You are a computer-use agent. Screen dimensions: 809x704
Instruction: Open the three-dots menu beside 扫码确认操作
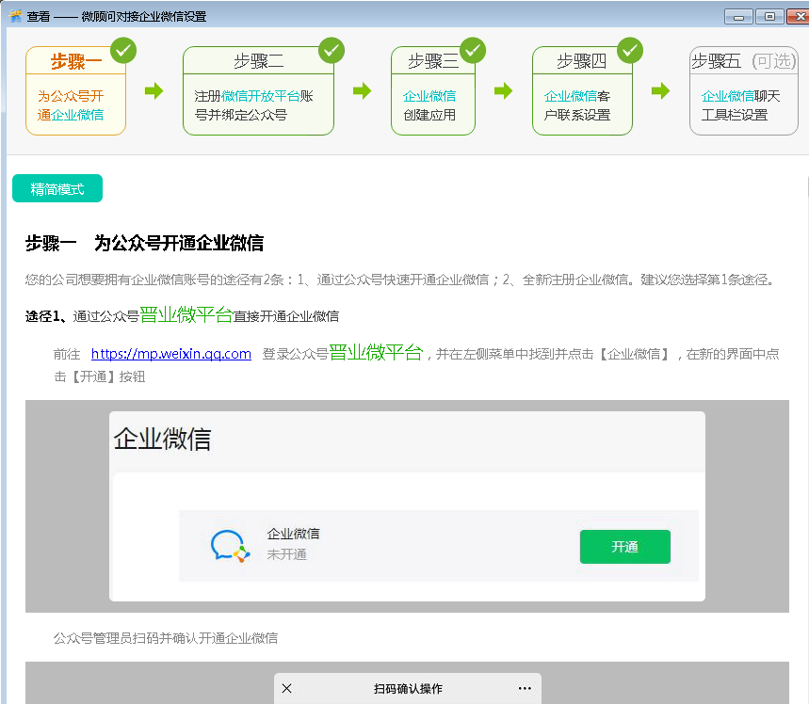click(x=525, y=689)
